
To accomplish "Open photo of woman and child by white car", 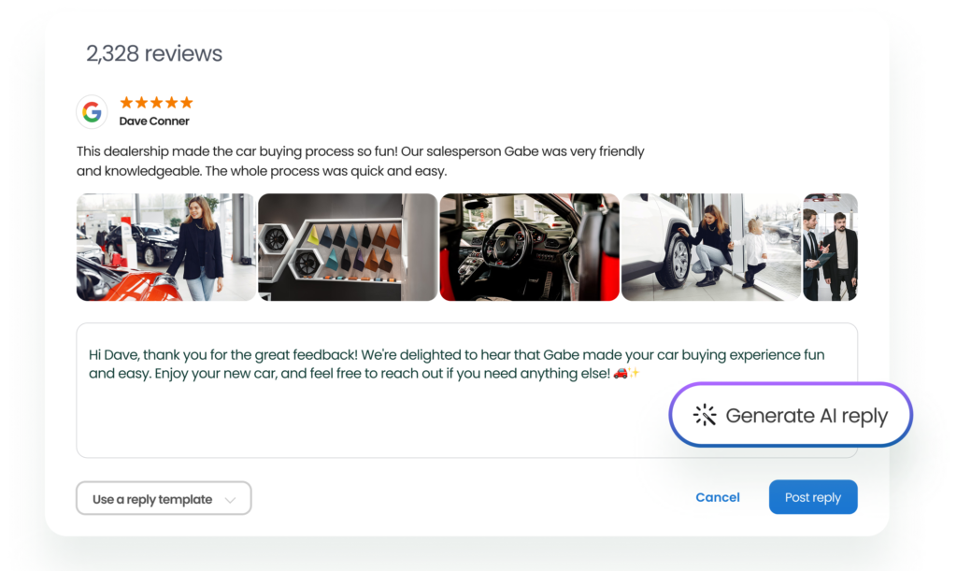I will (711, 247).
